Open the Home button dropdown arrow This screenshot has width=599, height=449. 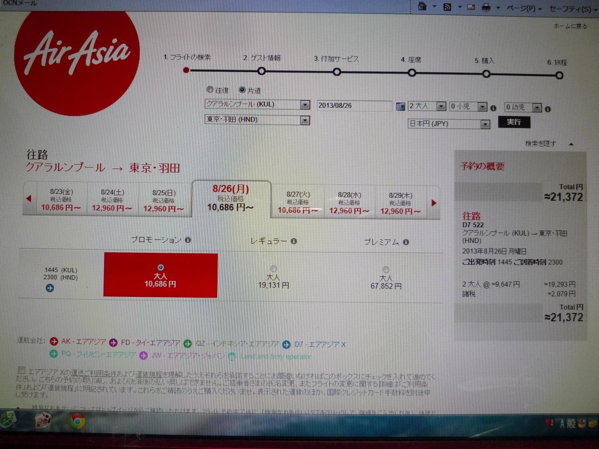click(x=434, y=7)
